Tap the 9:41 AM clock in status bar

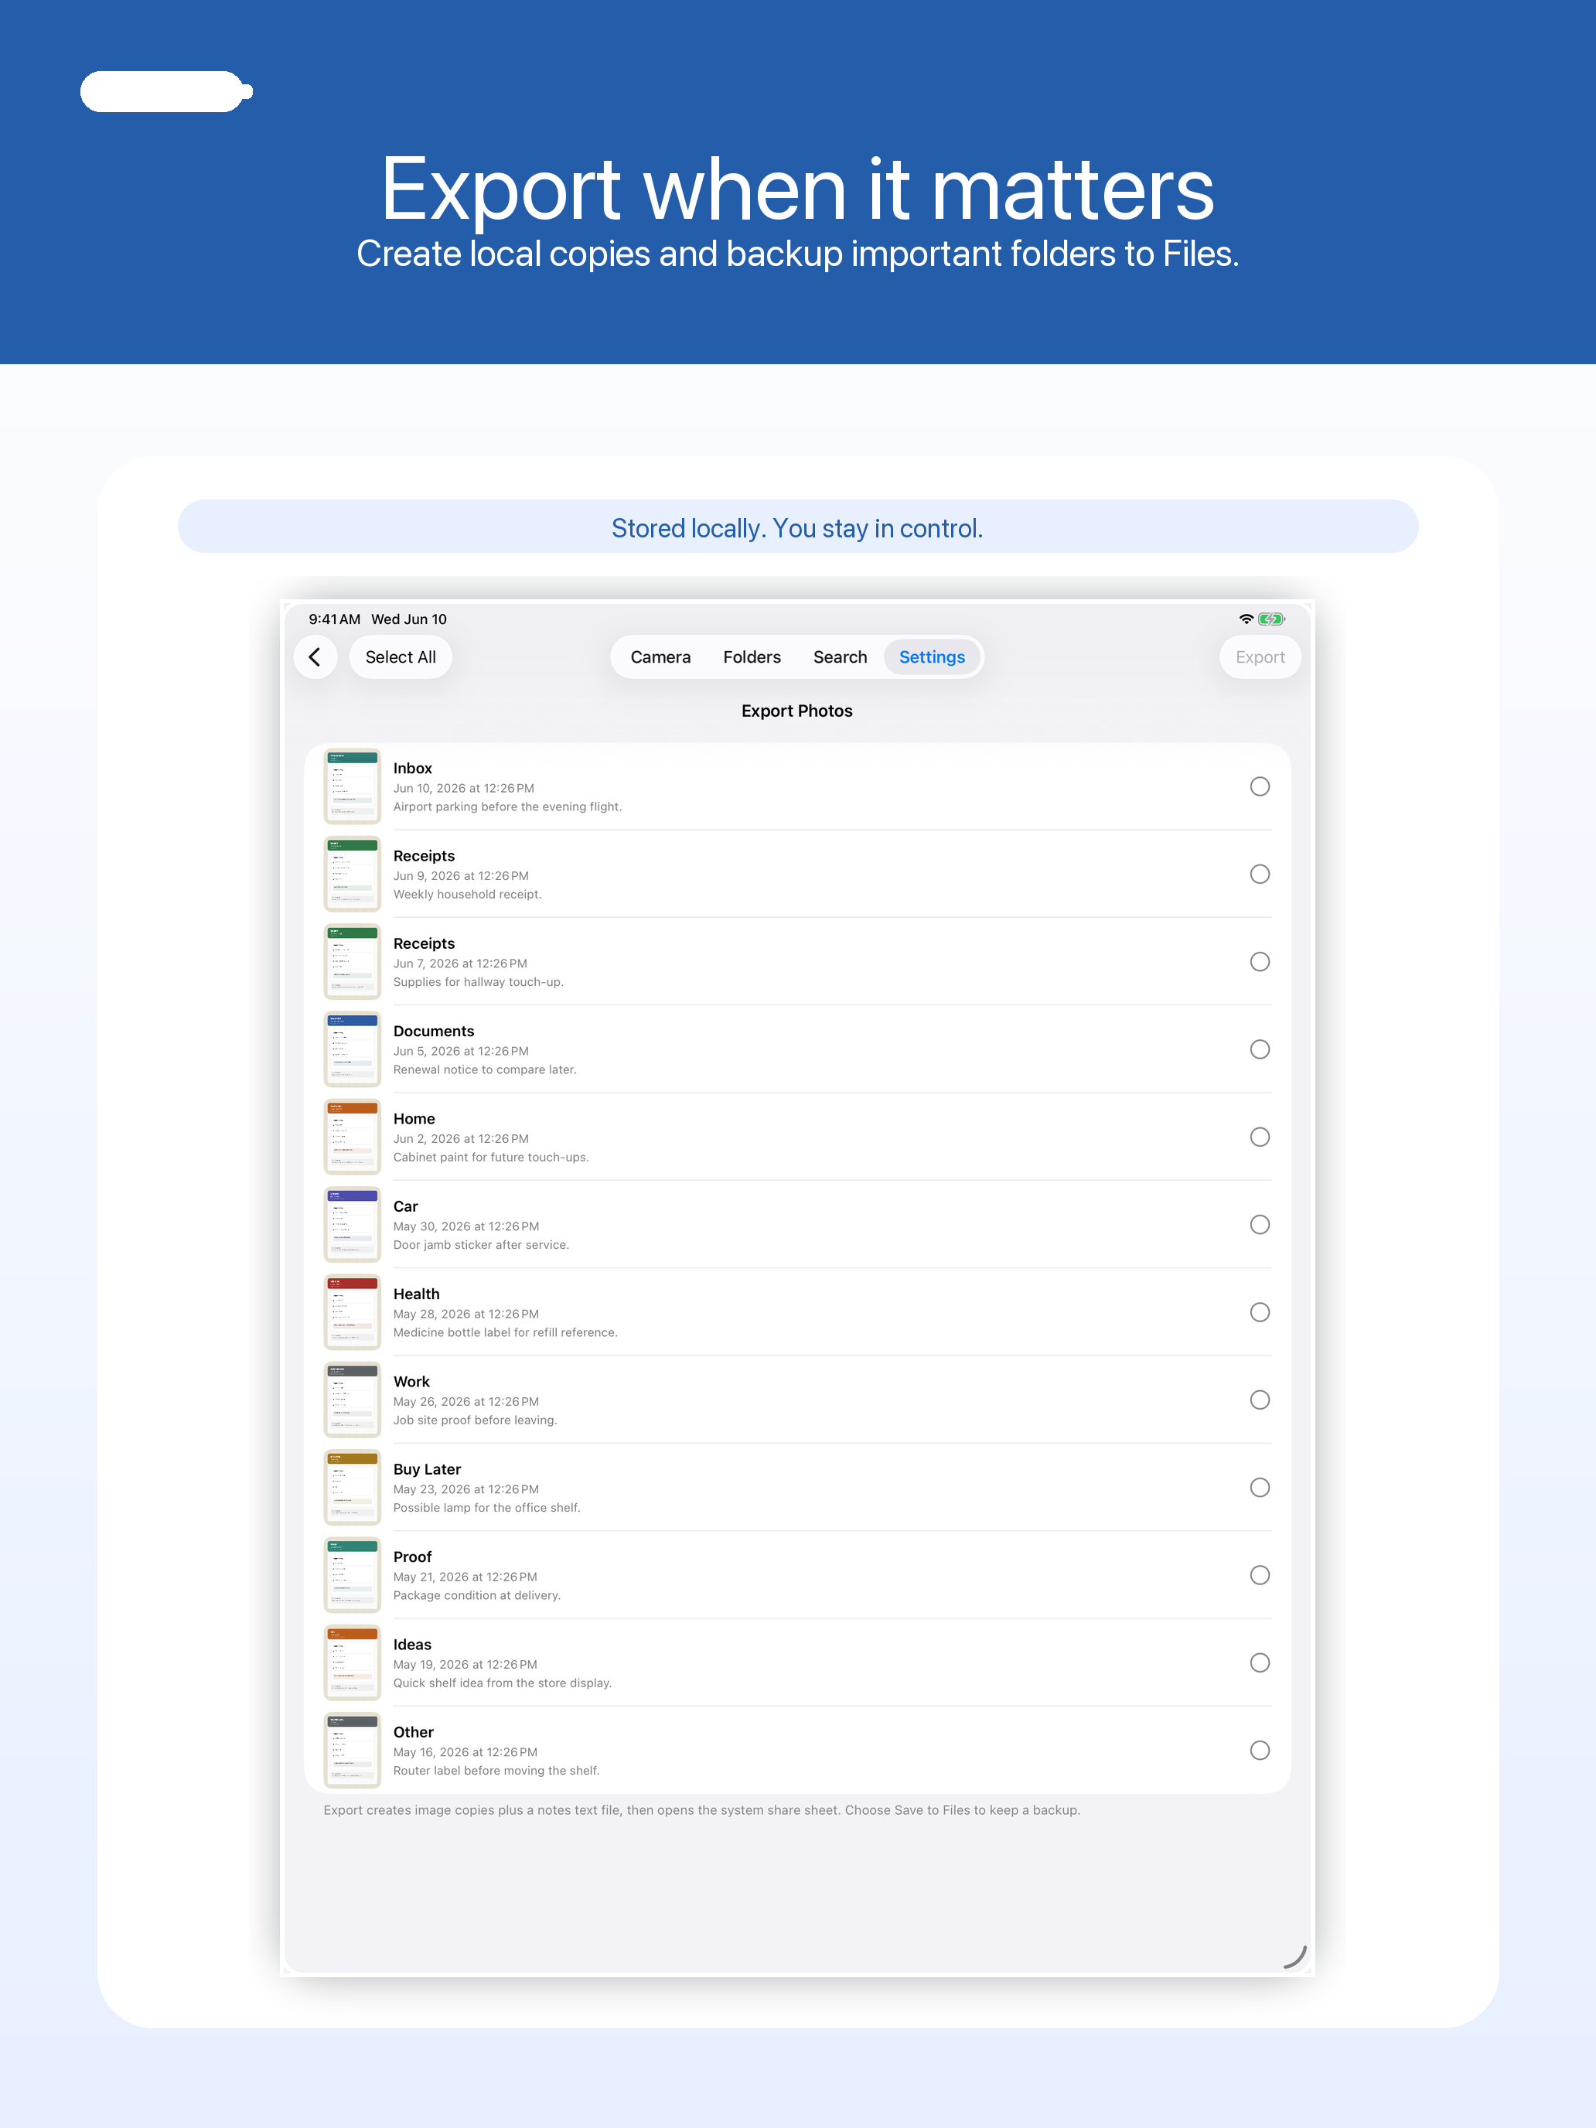coord(335,619)
